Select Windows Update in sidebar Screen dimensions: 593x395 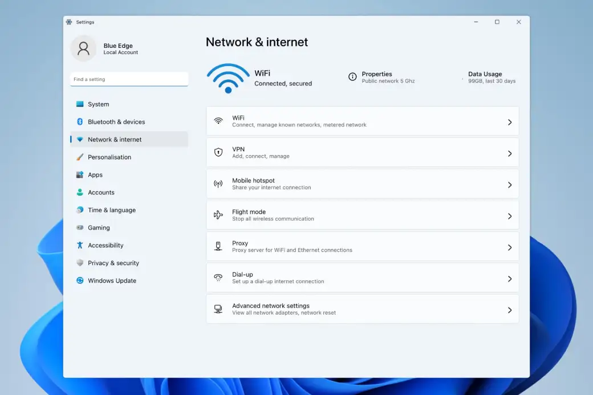click(x=129, y=280)
